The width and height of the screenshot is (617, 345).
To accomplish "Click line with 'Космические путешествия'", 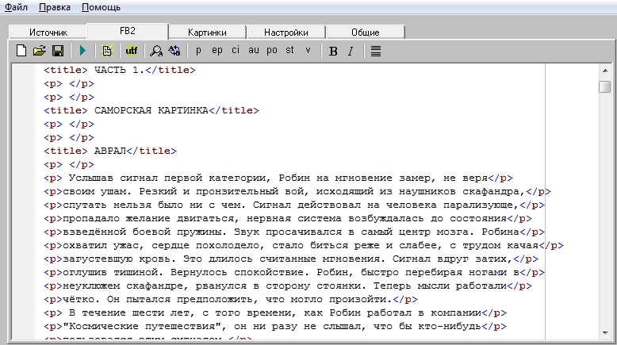I will [275, 327].
